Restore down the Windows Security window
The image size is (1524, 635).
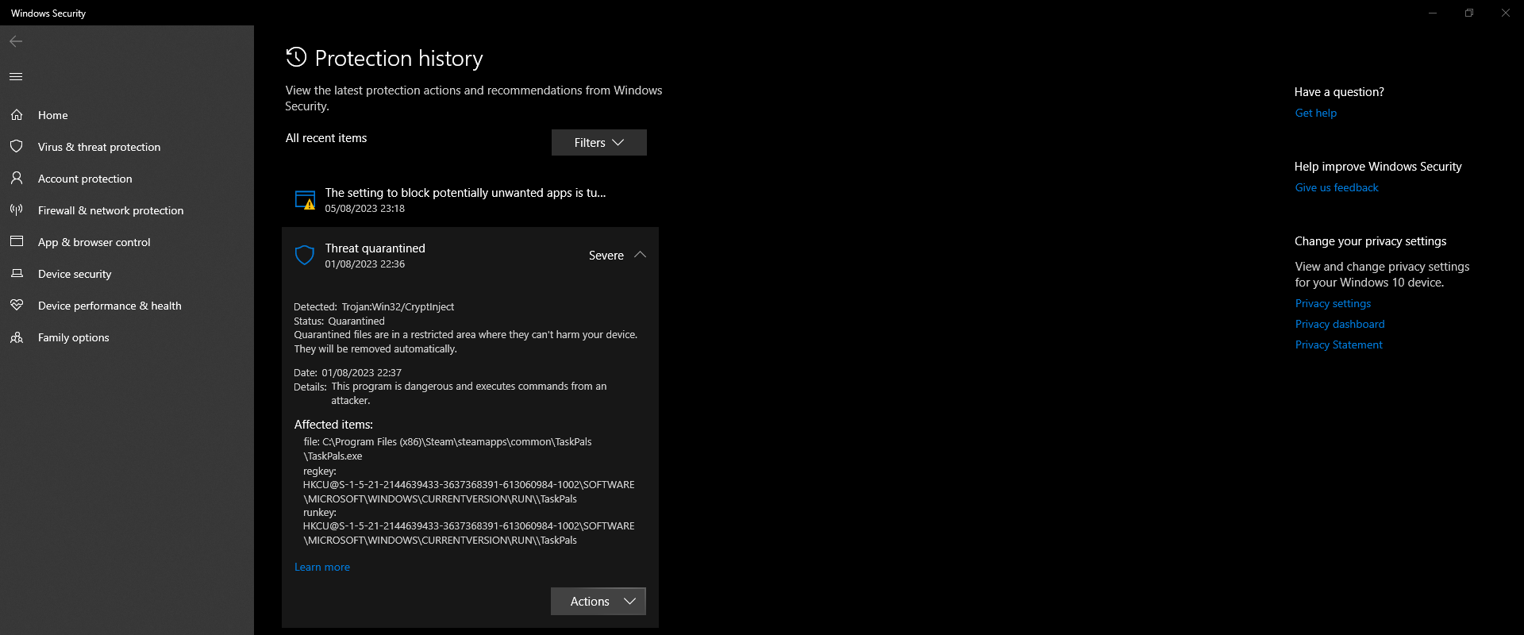click(x=1469, y=13)
